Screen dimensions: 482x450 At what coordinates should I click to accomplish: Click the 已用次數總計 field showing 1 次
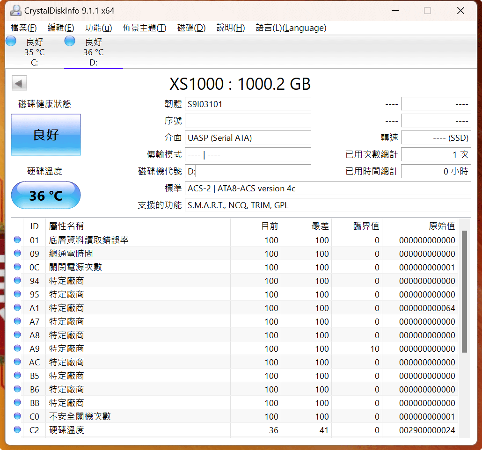pos(436,154)
